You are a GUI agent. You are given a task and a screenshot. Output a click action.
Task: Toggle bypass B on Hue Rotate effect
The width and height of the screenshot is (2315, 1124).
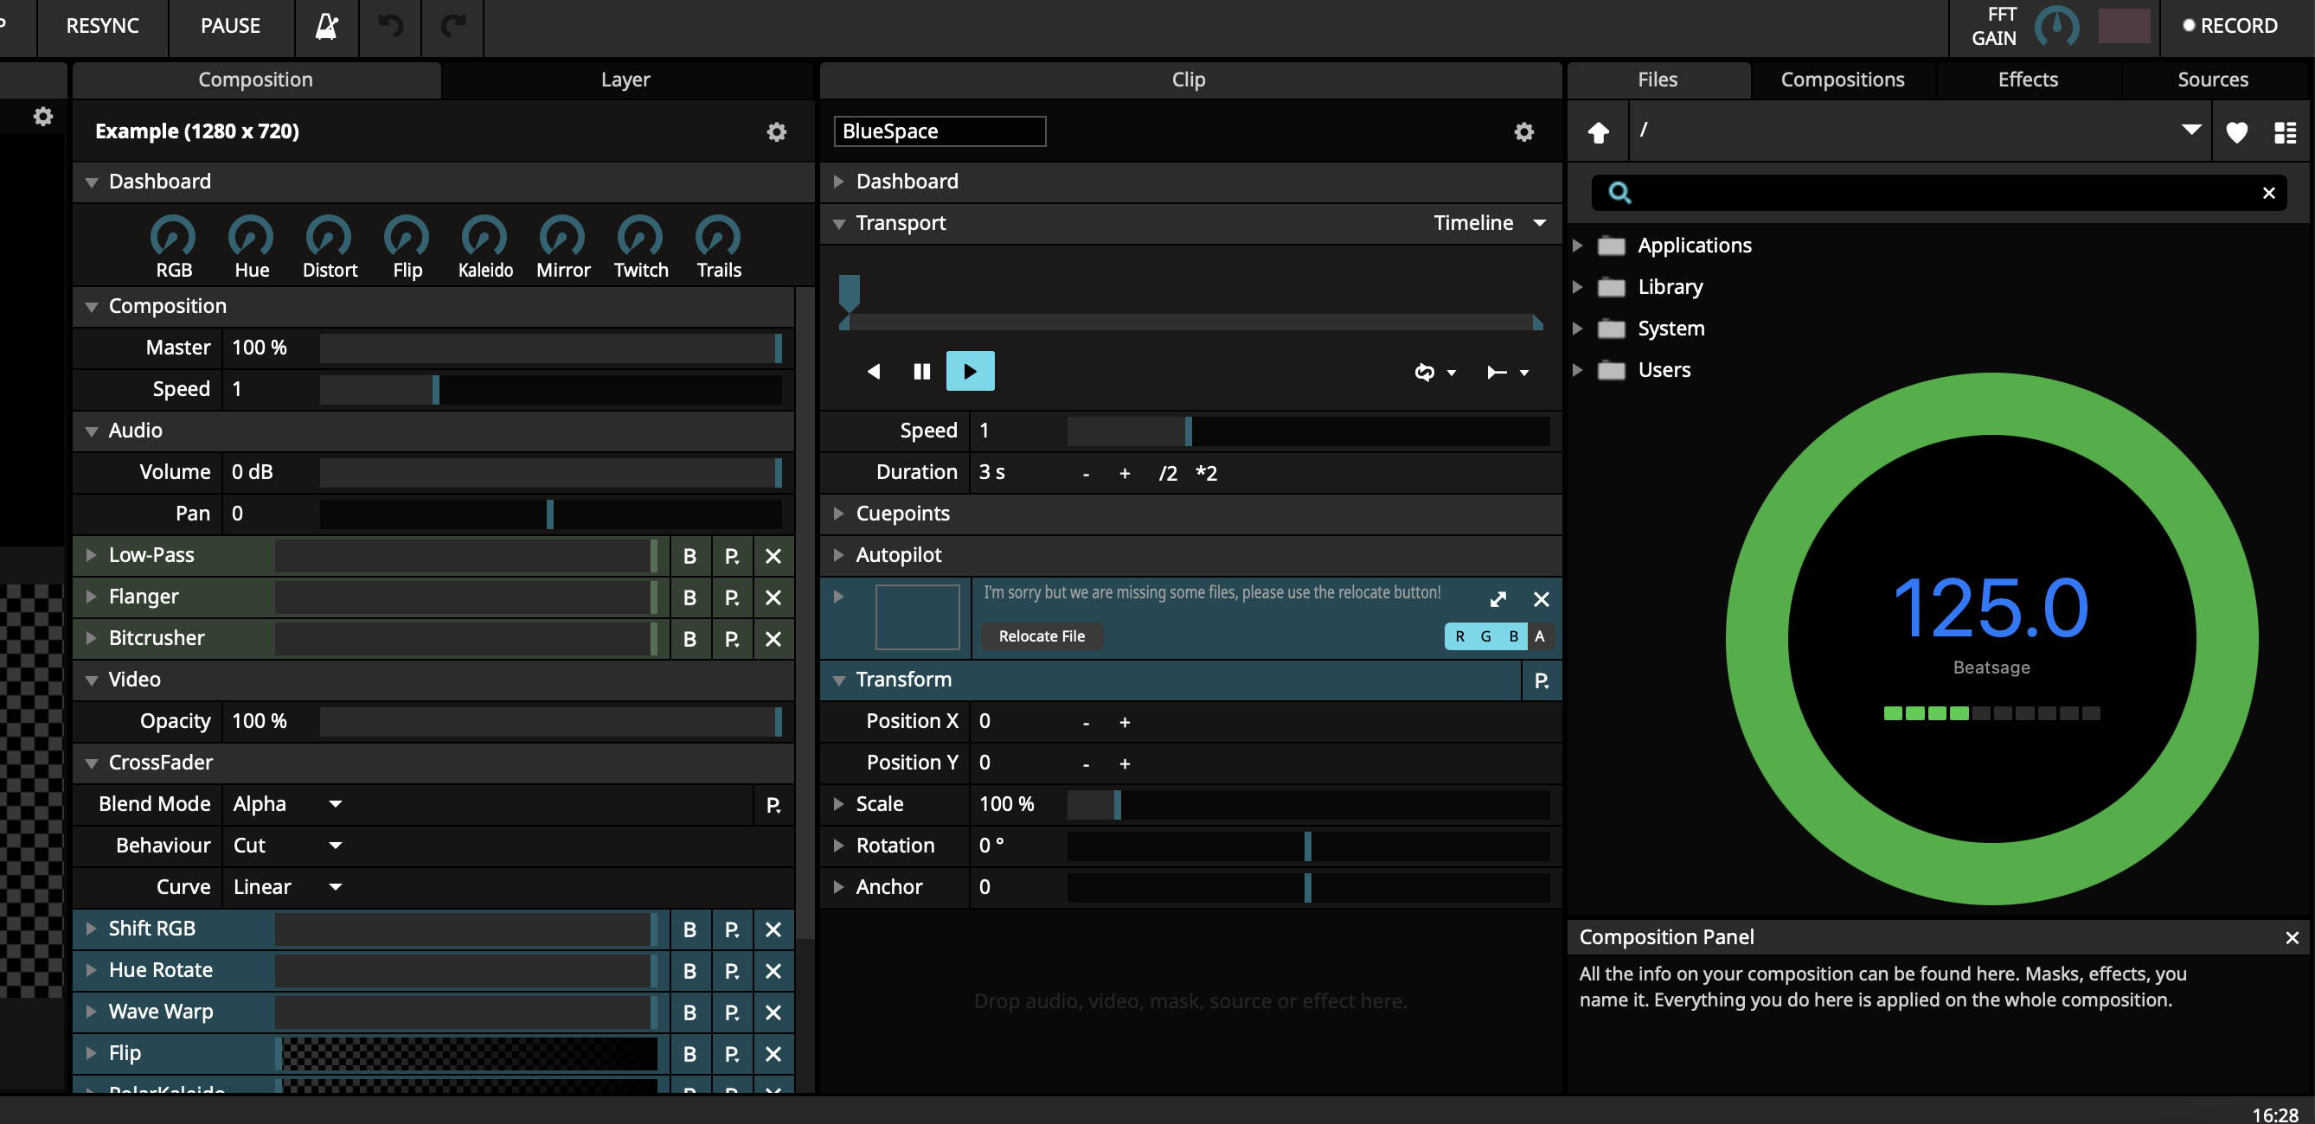click(x=690, y=971)
